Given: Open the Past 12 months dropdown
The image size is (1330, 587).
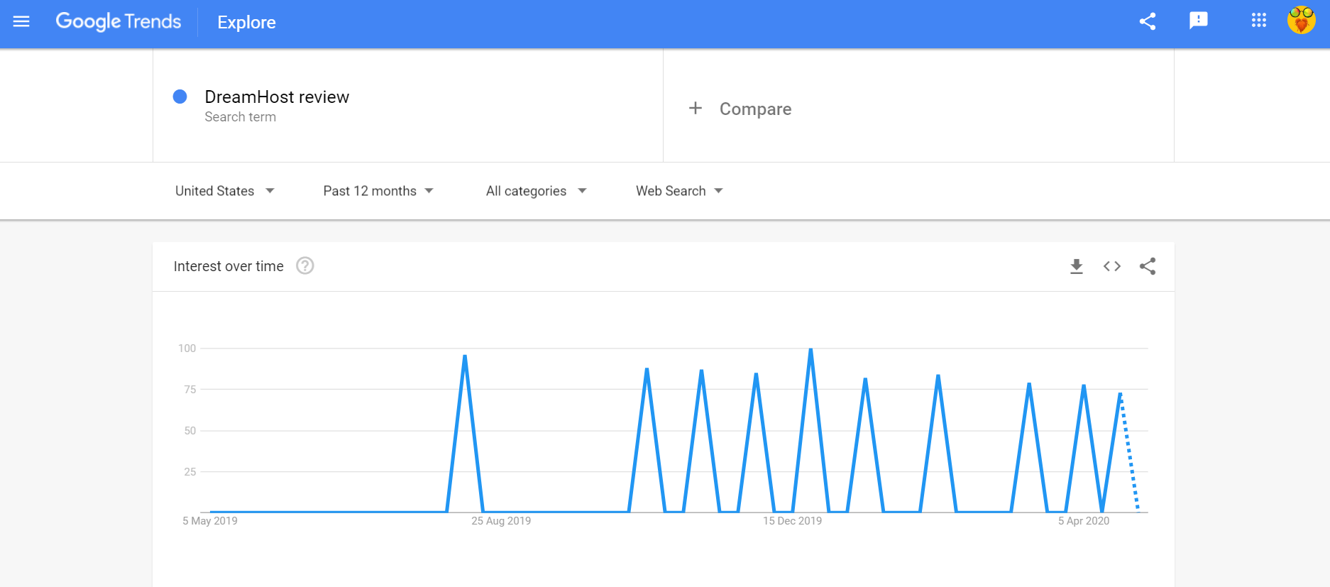Looking at the screenshot, I should [378, 191].
